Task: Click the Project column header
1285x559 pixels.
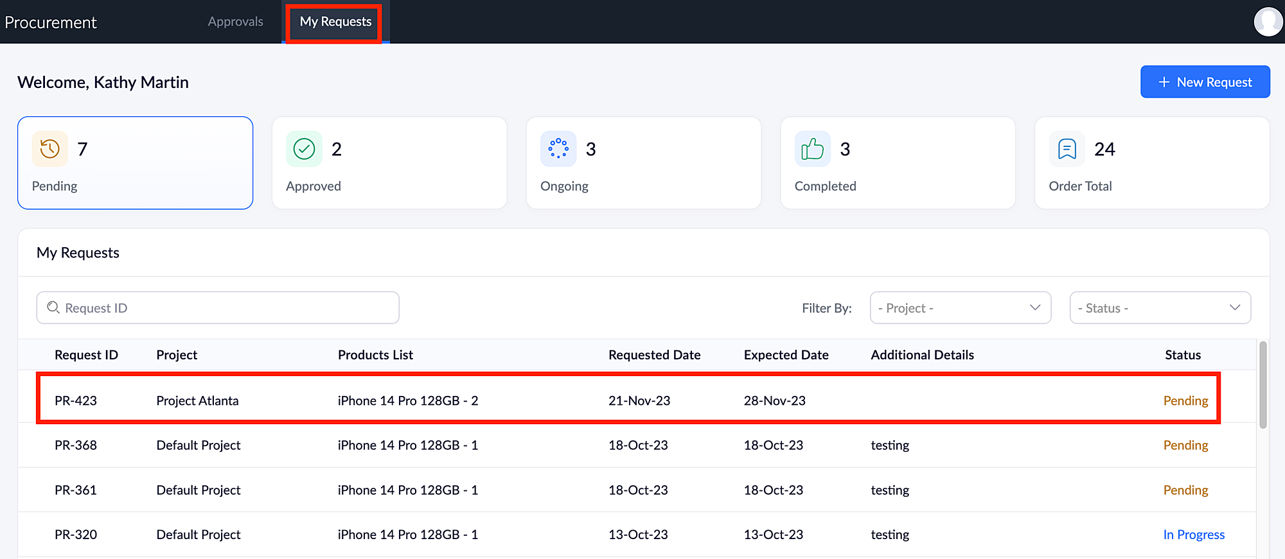Action: tap(177, 355)
